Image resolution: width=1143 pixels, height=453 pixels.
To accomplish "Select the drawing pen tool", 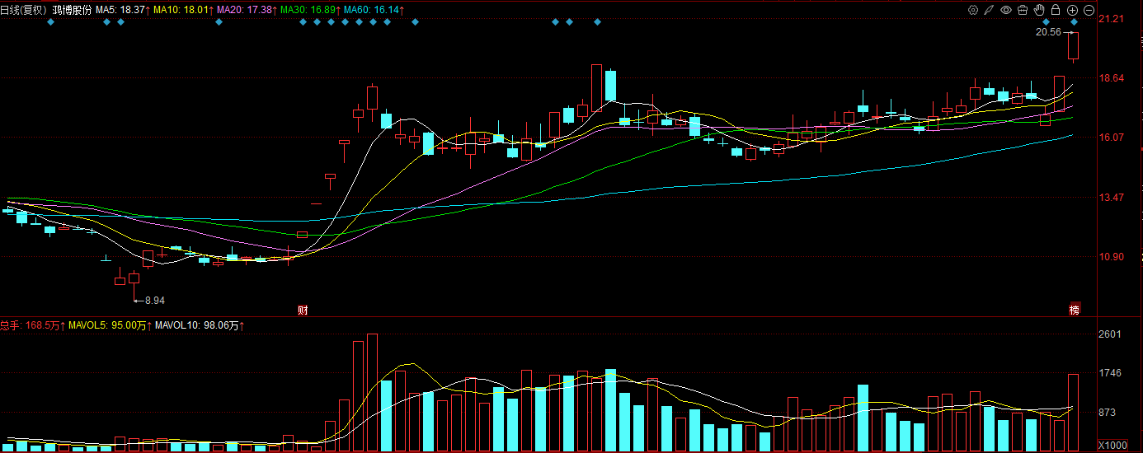I will click(990, 10).
